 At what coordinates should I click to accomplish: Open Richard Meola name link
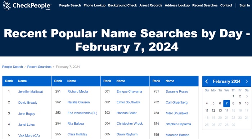(78, 91)
